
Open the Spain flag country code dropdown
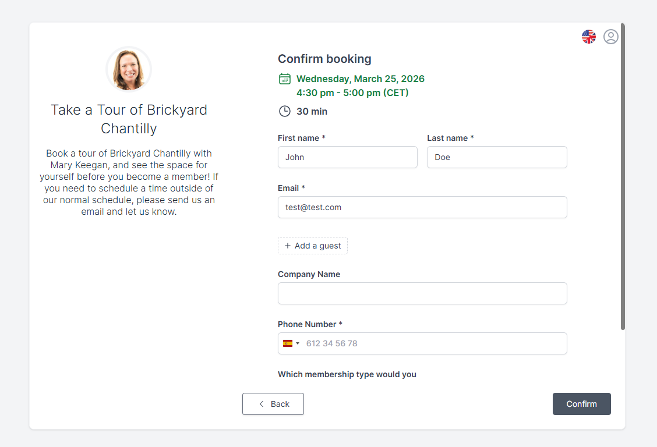291,343
